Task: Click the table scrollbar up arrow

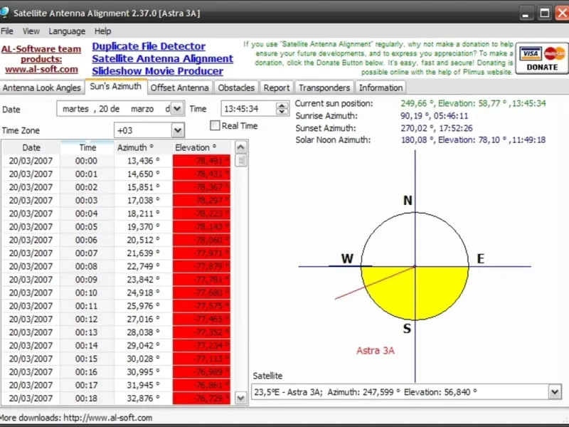Action: pos(241,147)
